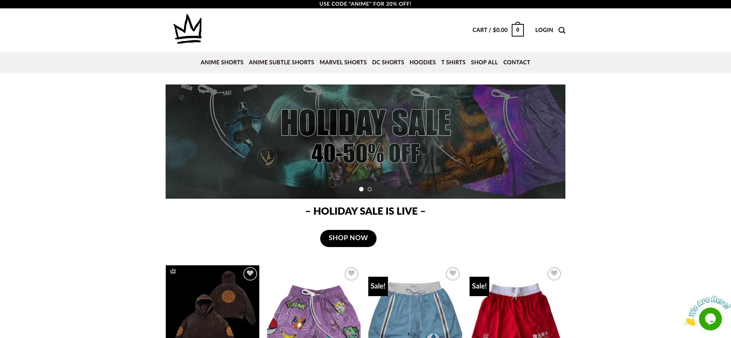Image resolution: width=731 pixels, height=338 pixels.
Task: Go to Hoodies category
Action: (x=423, y=62)
